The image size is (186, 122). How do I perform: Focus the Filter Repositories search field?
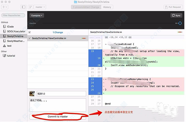[13, 15]
